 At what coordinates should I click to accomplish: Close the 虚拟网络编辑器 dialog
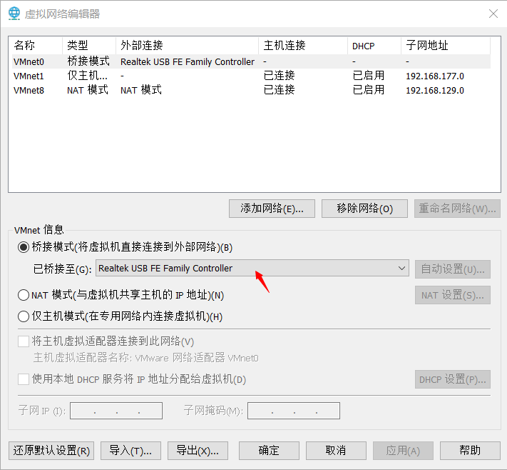tap(493, 14)
